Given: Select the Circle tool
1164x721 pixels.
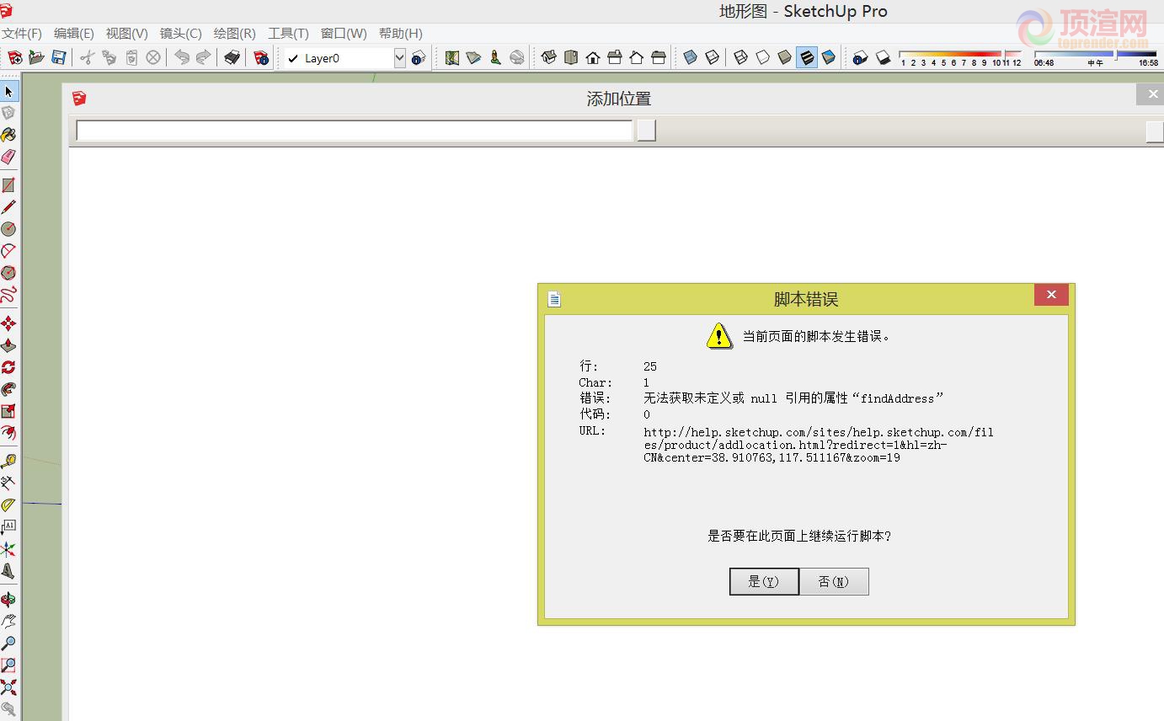Looking at the screenshot, I should [x=8, y=229].
